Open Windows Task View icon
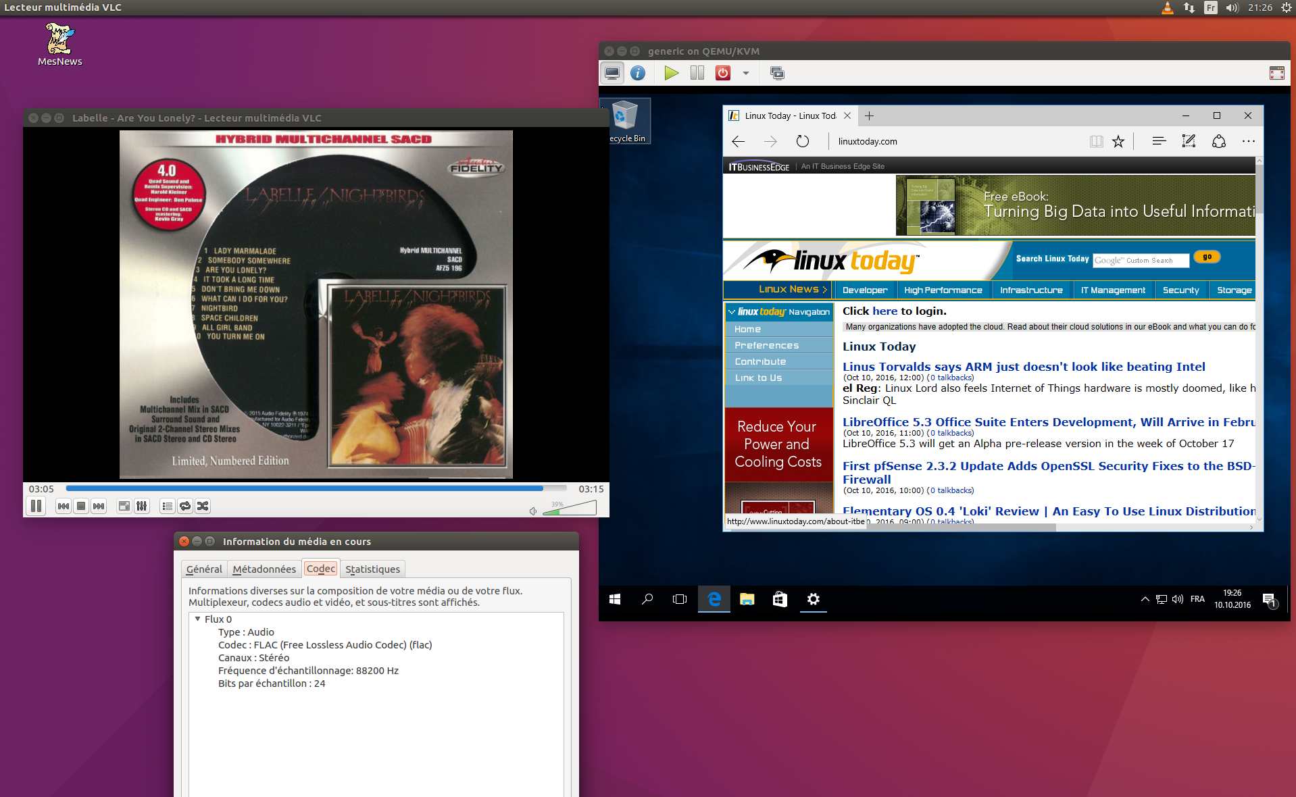This screenshot has width=1296, height=797. pos(680,599)
